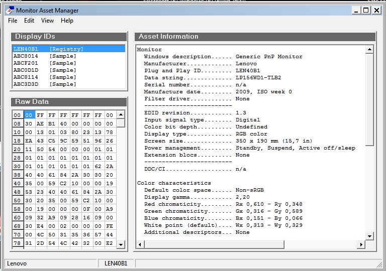The height and width of the screenshot is (271, 386).
Task: Click the Display IDs panel header
Action: pos(69,37)
